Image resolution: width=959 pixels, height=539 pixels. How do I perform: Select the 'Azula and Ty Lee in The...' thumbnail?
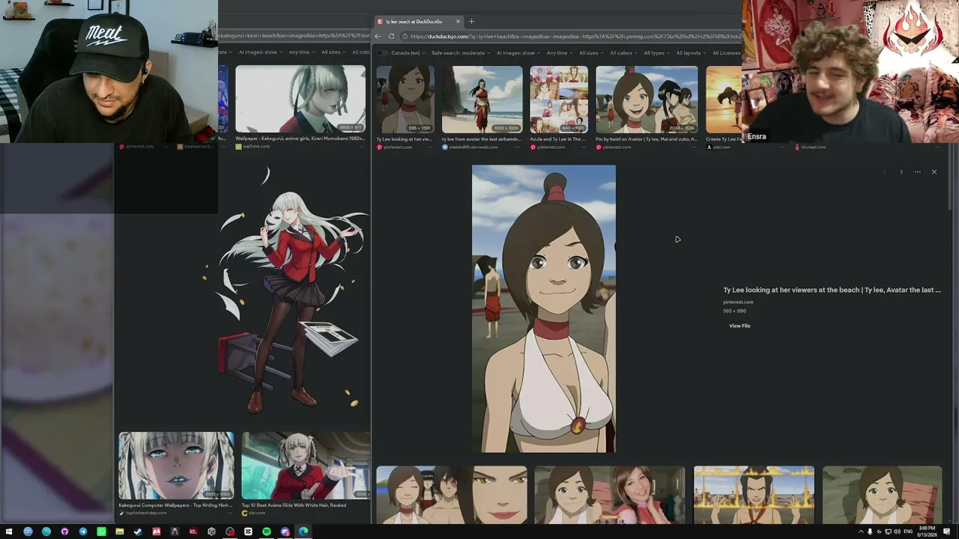[559, 100]
